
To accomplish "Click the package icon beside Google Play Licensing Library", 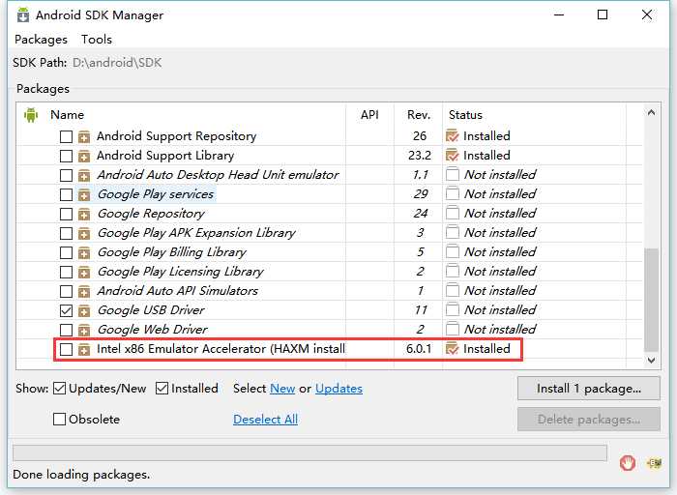I will point(84,273).
